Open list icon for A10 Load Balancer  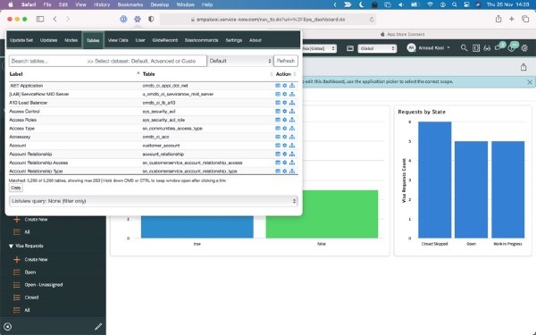[278, 103]
